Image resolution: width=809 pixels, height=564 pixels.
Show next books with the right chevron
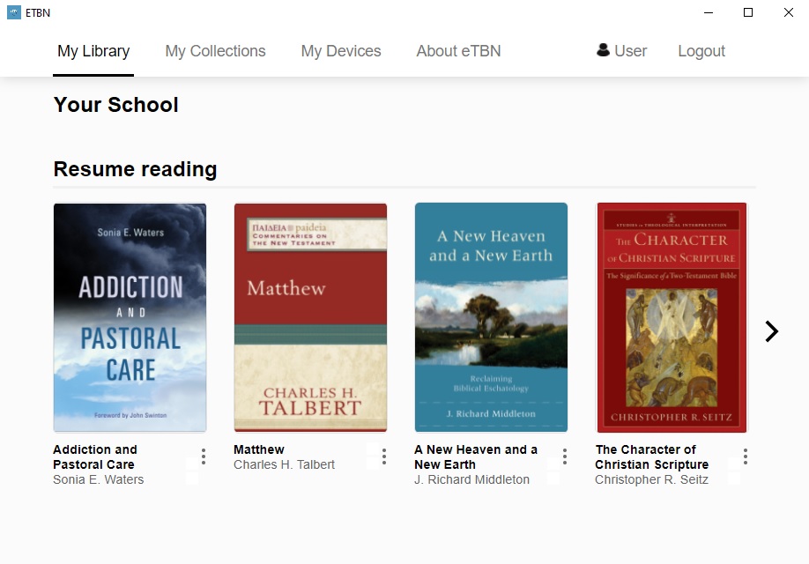pos(771,331)
